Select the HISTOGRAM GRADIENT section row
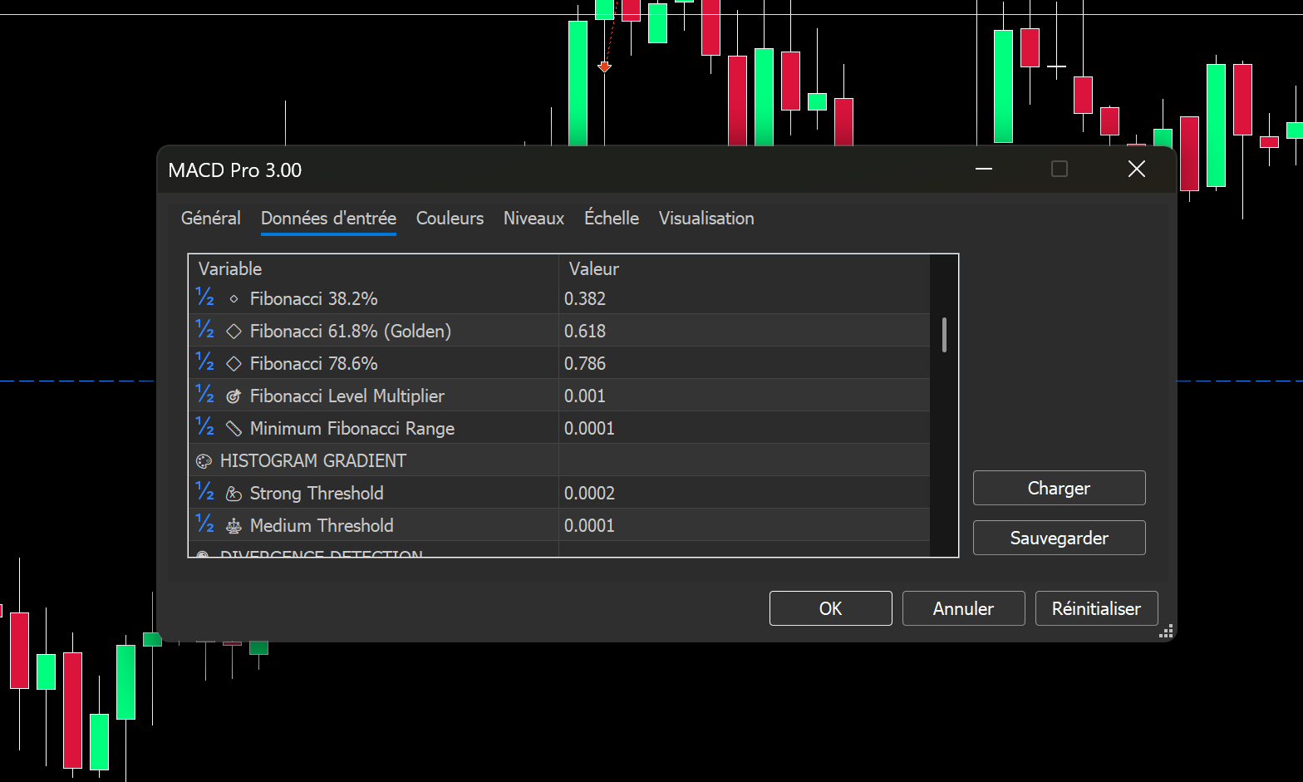Screen dimensions: 1303x782 tap(559, 460)
